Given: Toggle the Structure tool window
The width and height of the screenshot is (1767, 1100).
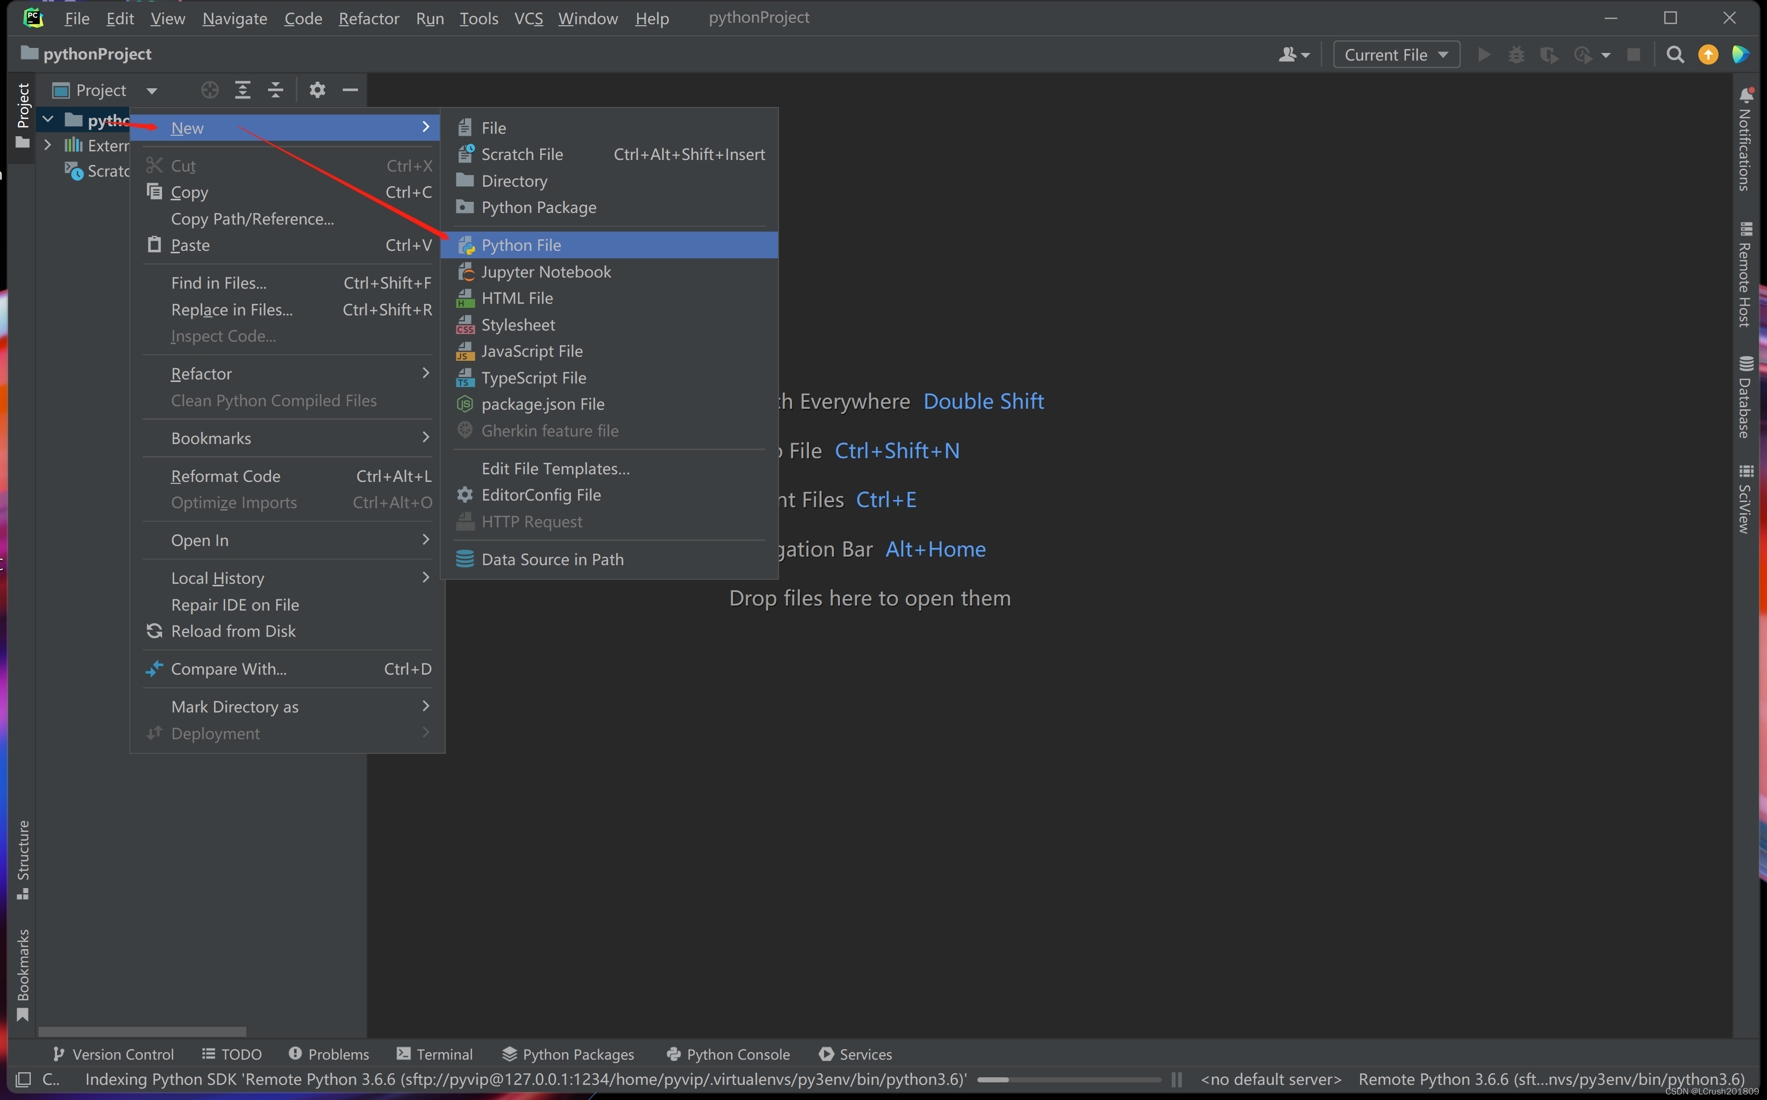Looking at the screenshot, I should pyautogui.click(x=23, y=858).
